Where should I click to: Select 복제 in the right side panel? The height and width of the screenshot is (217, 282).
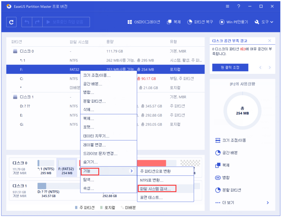point(222,165)
